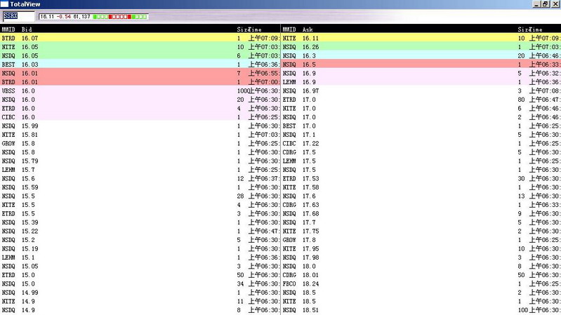
Task: Select the CIBC bid row at 16.0
Action: pos(140,117)
